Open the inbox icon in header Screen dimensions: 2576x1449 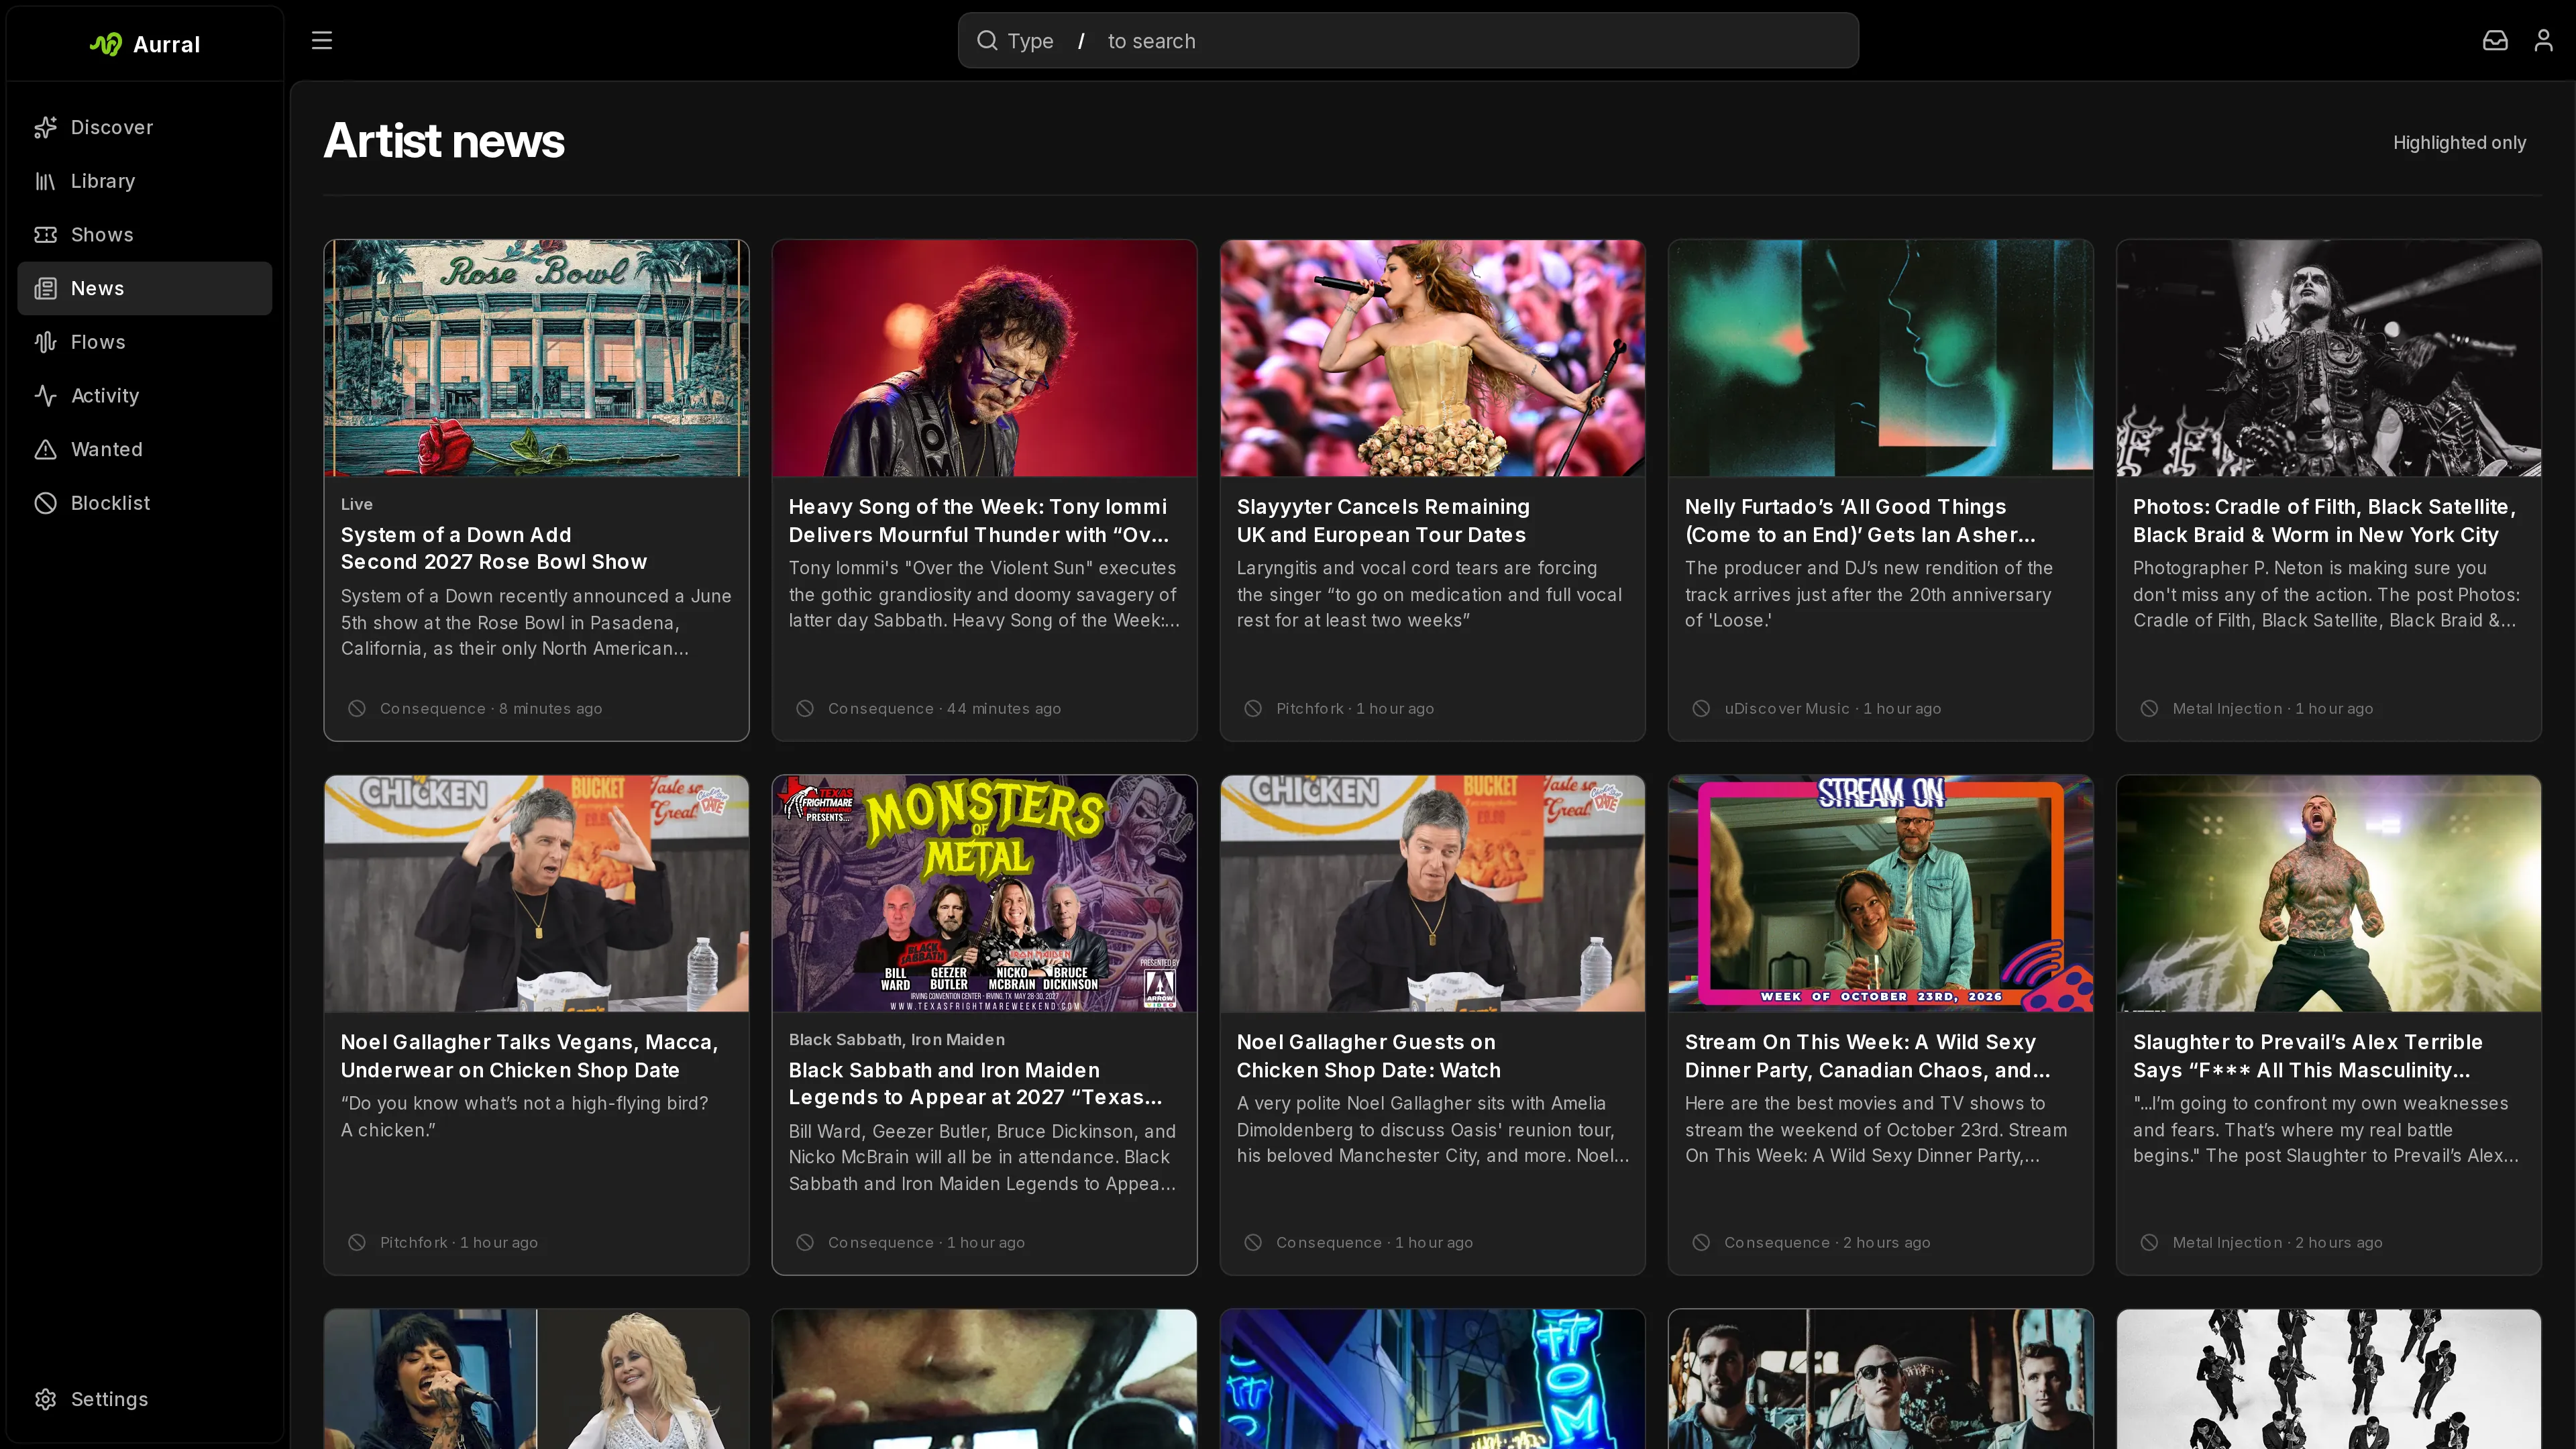point(2495,40)
